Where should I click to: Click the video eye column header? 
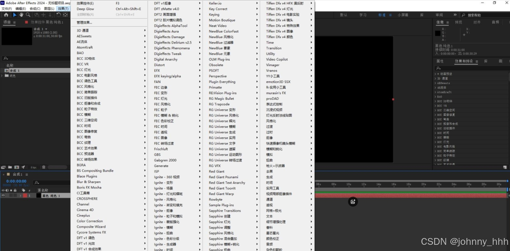(x=3, y=190)
